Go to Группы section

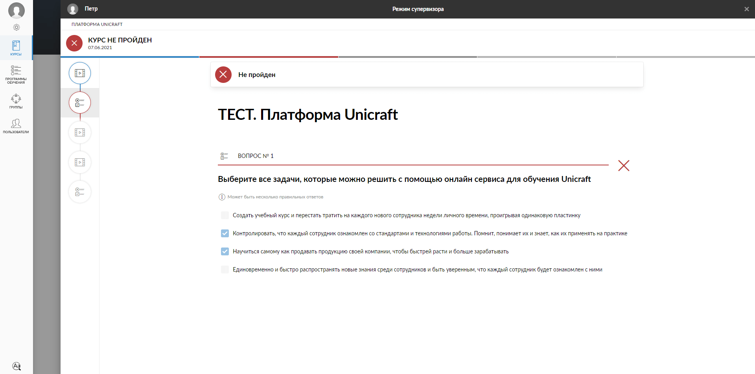pyautogui.click(x=16, y=101)
